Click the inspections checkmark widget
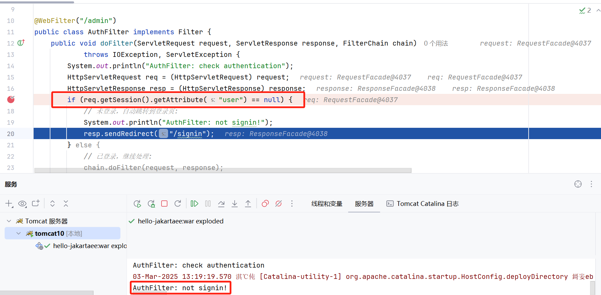 pos(585,11)
